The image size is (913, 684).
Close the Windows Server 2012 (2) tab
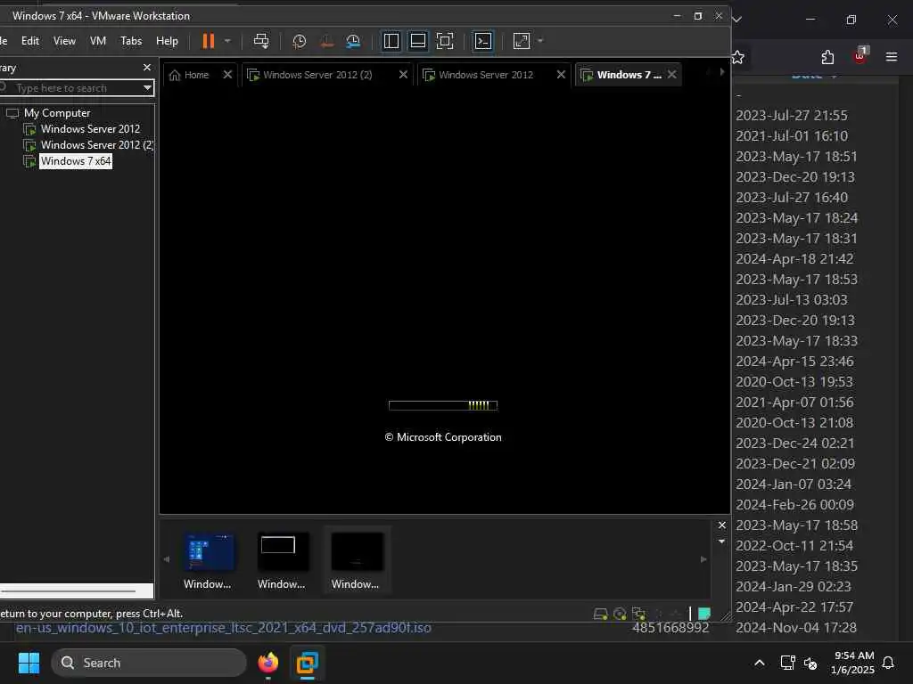[403, 75]
